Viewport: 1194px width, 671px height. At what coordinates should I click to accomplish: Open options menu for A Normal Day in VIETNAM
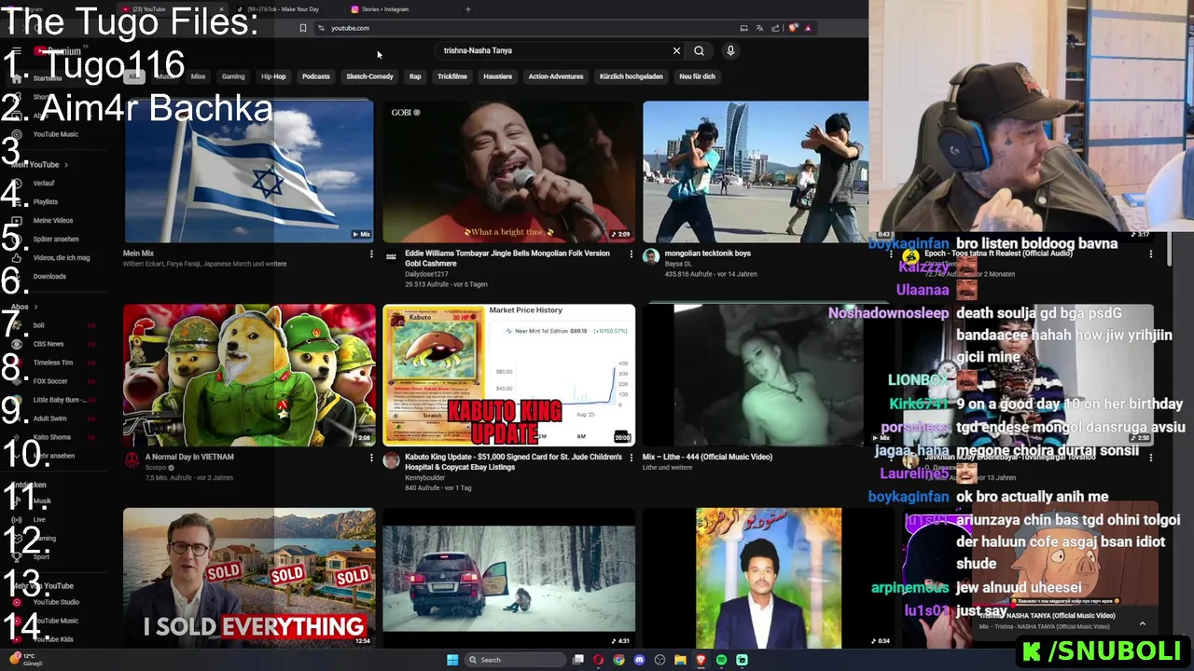tap(371, 458)
